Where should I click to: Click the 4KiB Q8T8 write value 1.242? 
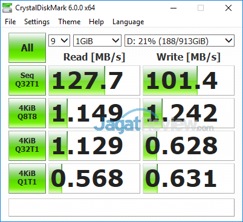189,113
